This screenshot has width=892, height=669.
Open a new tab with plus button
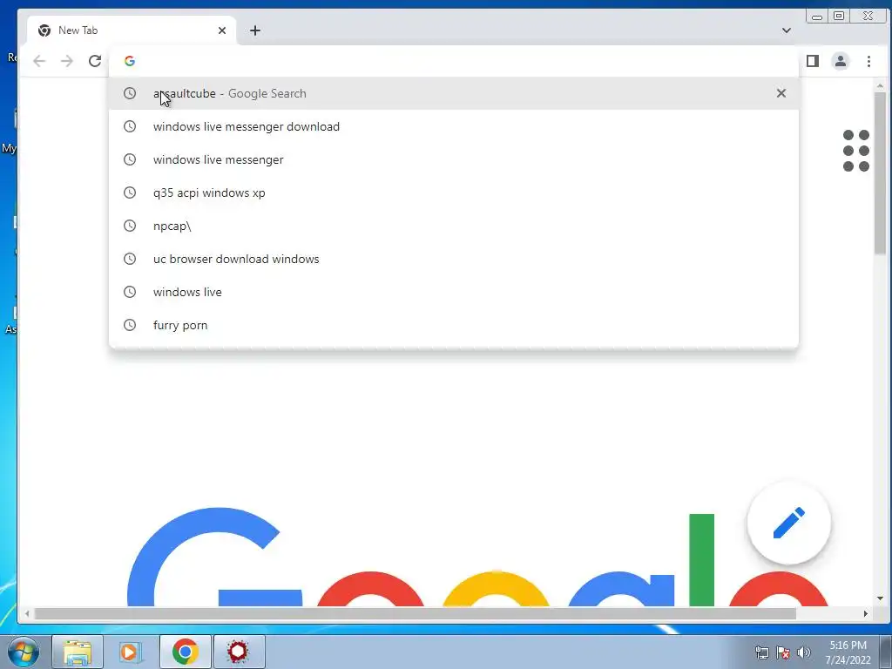click(x=255, y=30)
